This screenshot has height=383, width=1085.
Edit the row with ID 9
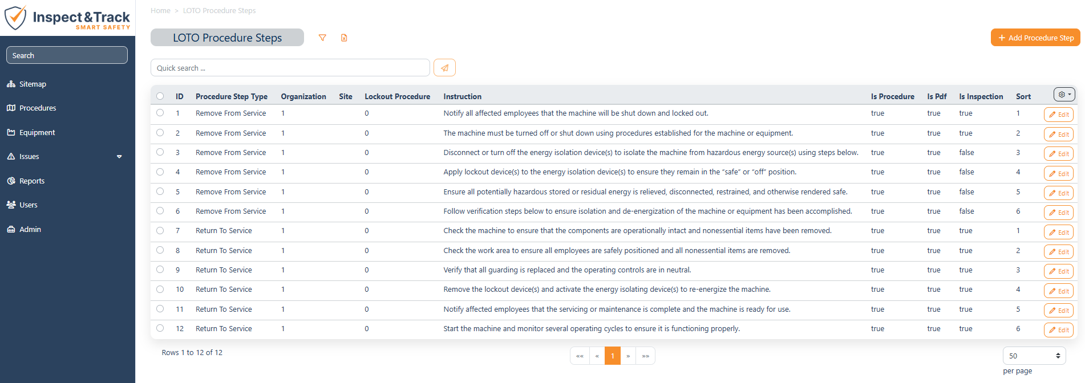tap(1058, 271)
